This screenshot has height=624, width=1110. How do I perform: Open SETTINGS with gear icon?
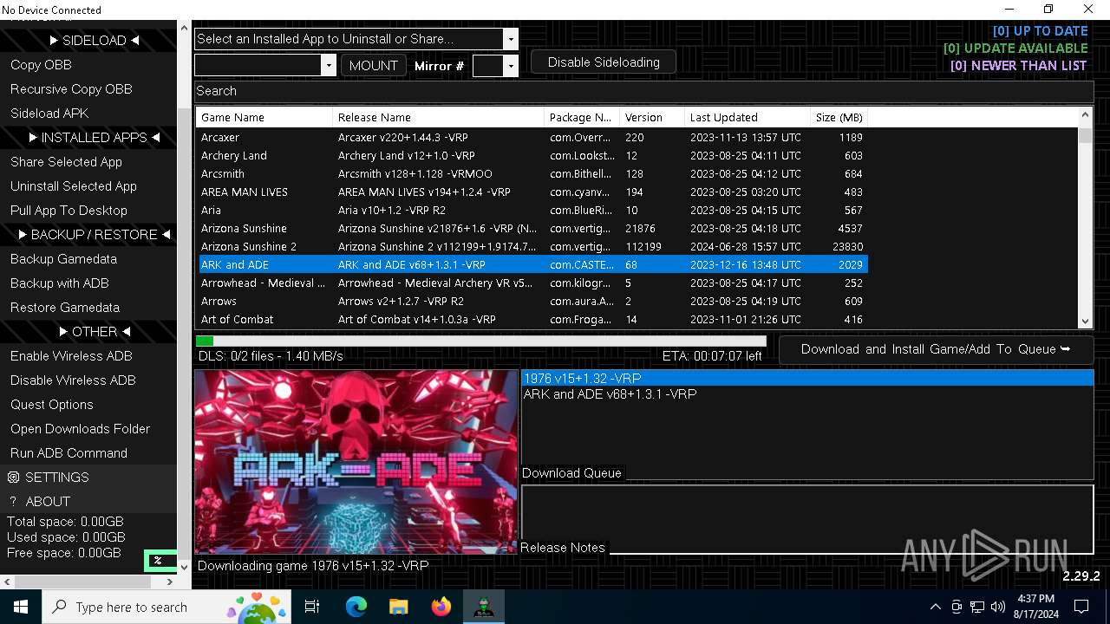49,478
